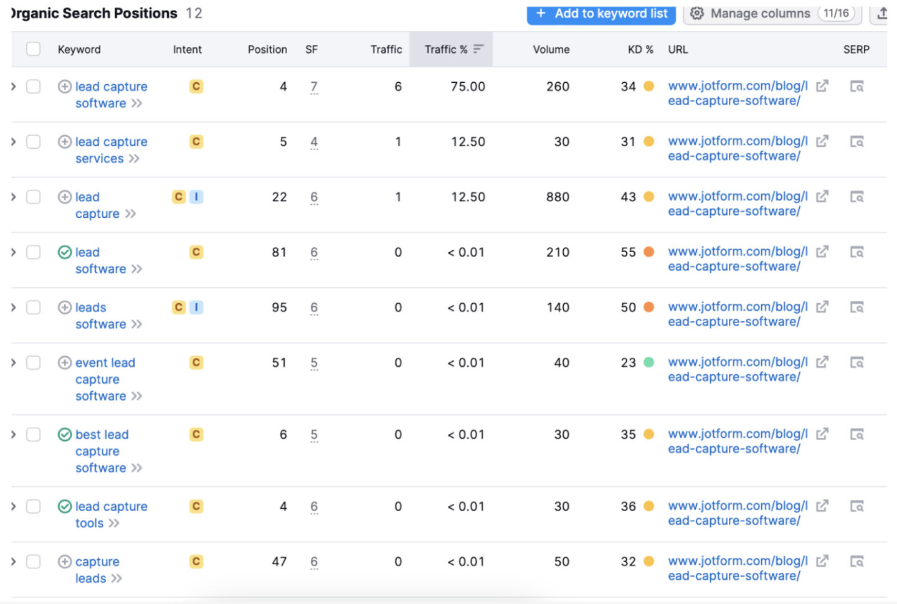Open external link icon for lead capture software URL

(822, 86)
